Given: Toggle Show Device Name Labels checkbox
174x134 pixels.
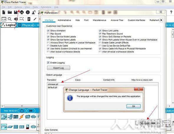Looking at the screenshot, I should point(48,40).
